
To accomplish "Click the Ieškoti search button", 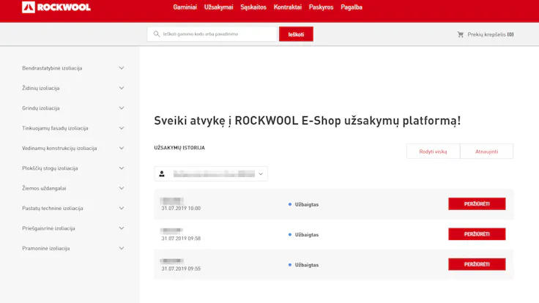I will tap(296, 34).
